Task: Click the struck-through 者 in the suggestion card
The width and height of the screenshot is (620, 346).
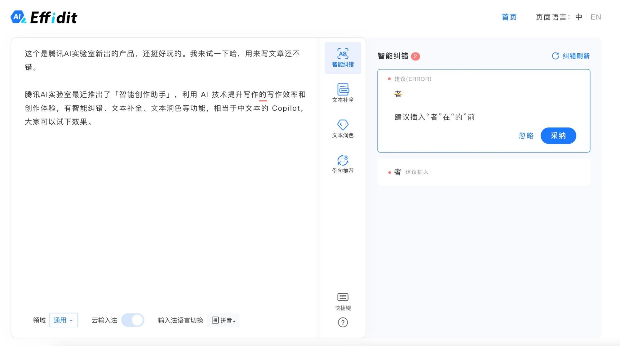Action: 398,94
